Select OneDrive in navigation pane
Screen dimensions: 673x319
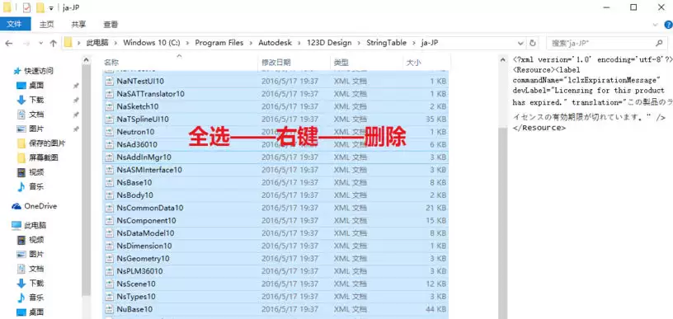tap(40, 206)
